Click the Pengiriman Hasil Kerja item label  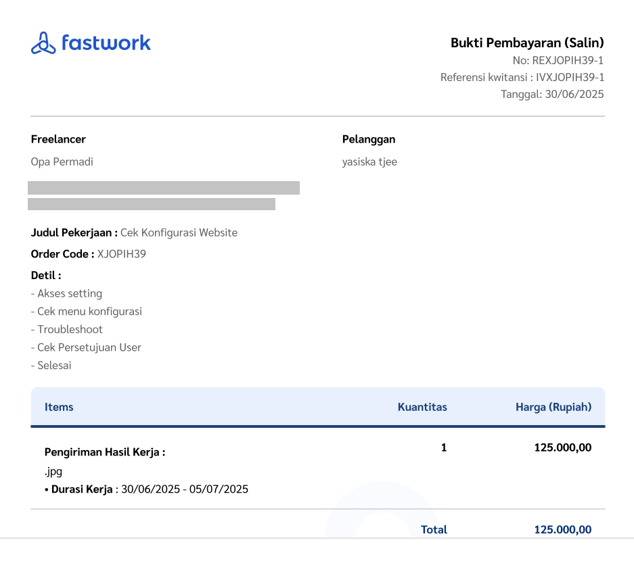(x=105, y=452)
